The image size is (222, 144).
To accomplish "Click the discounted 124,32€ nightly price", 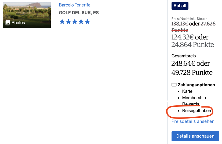I will (183, 37).
